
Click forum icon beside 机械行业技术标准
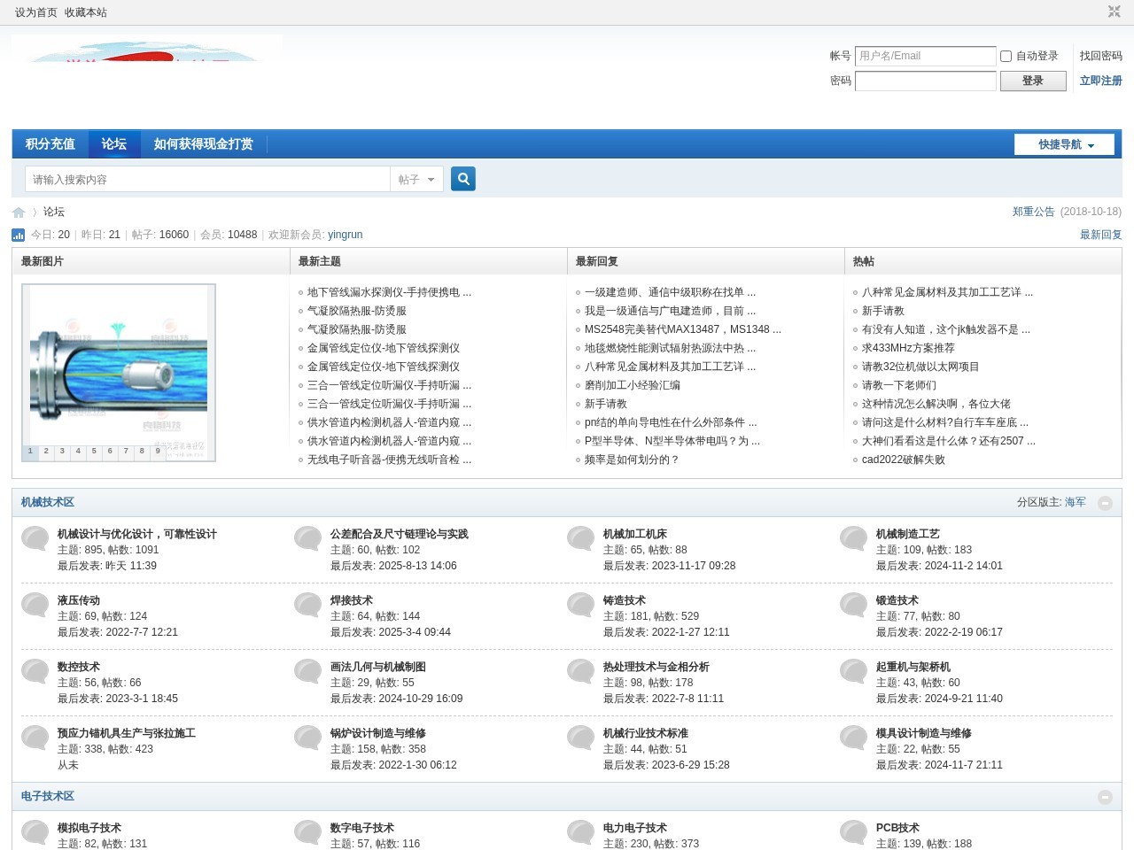[x=581, y=738]
